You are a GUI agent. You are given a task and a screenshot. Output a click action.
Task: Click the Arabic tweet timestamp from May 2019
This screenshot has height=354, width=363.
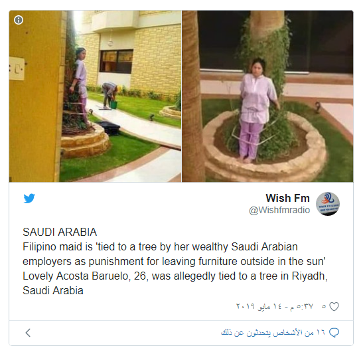(275, 306)
